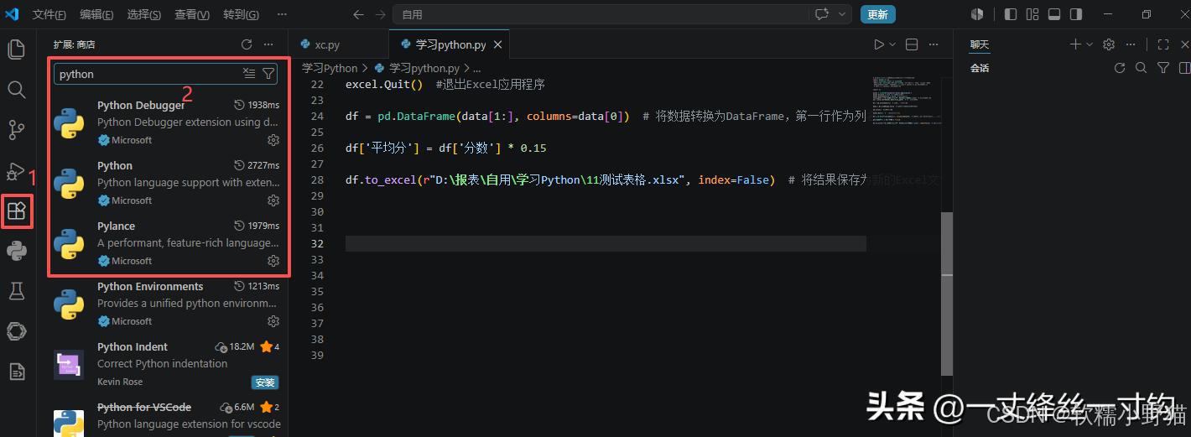Open extensions panel more actions menu

pyautogui.click(x=268, y=44)
